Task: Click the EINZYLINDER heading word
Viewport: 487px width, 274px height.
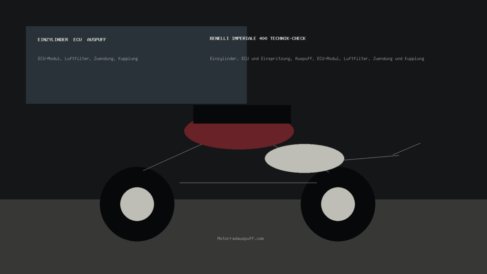Action: (53, 40)
